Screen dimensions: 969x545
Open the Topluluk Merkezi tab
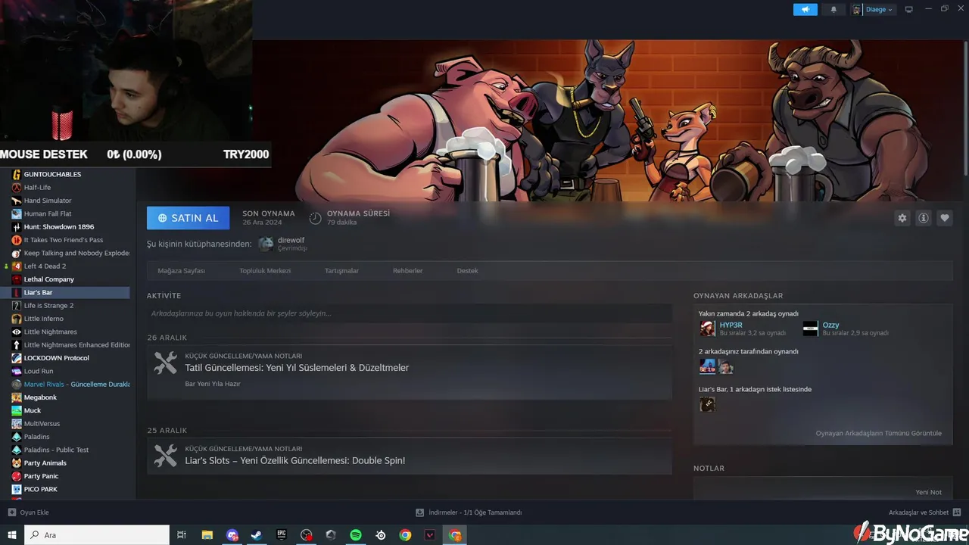point(265,270)
